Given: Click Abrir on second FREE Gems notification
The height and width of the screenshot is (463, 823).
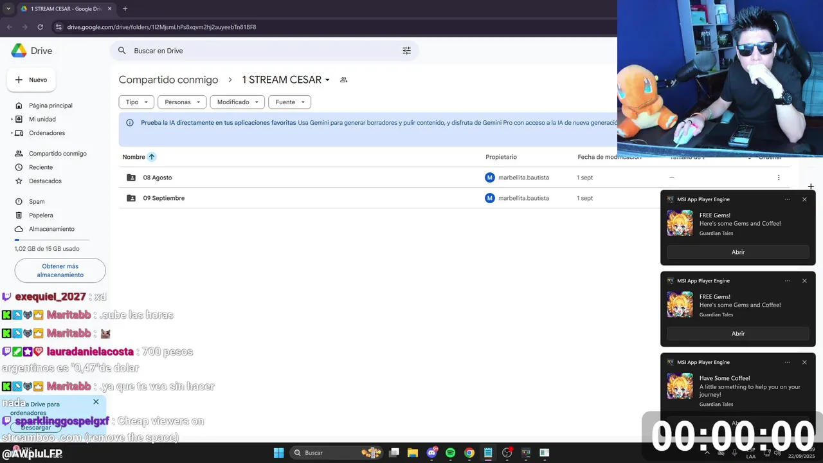Looking at the screenshot, I should coord(738,334).
